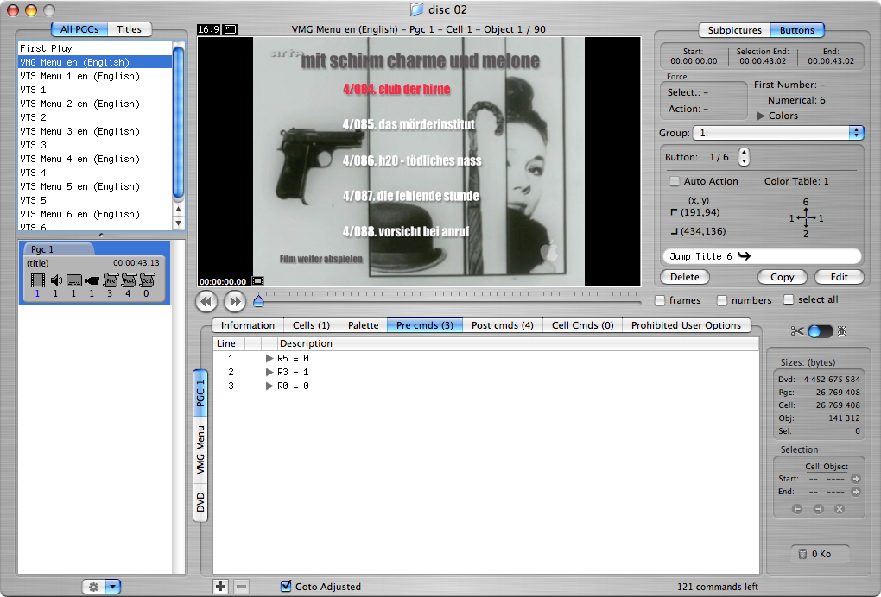The image size is (881, 597).
Task: Switch to the Cell Cmds (0) tab
Action: tap(583, 325)
